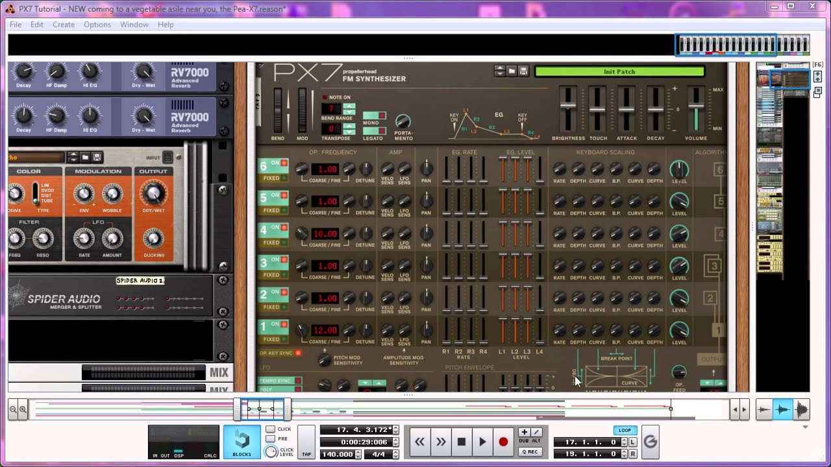Click the Brightness macro slider
Image resolution: width=831 pixels, height=467 pixels.
(568, 109)
